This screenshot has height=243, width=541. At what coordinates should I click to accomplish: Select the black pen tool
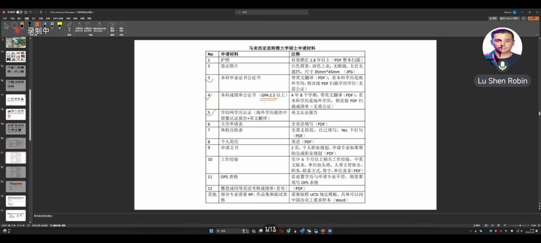(x=30, y=26)
